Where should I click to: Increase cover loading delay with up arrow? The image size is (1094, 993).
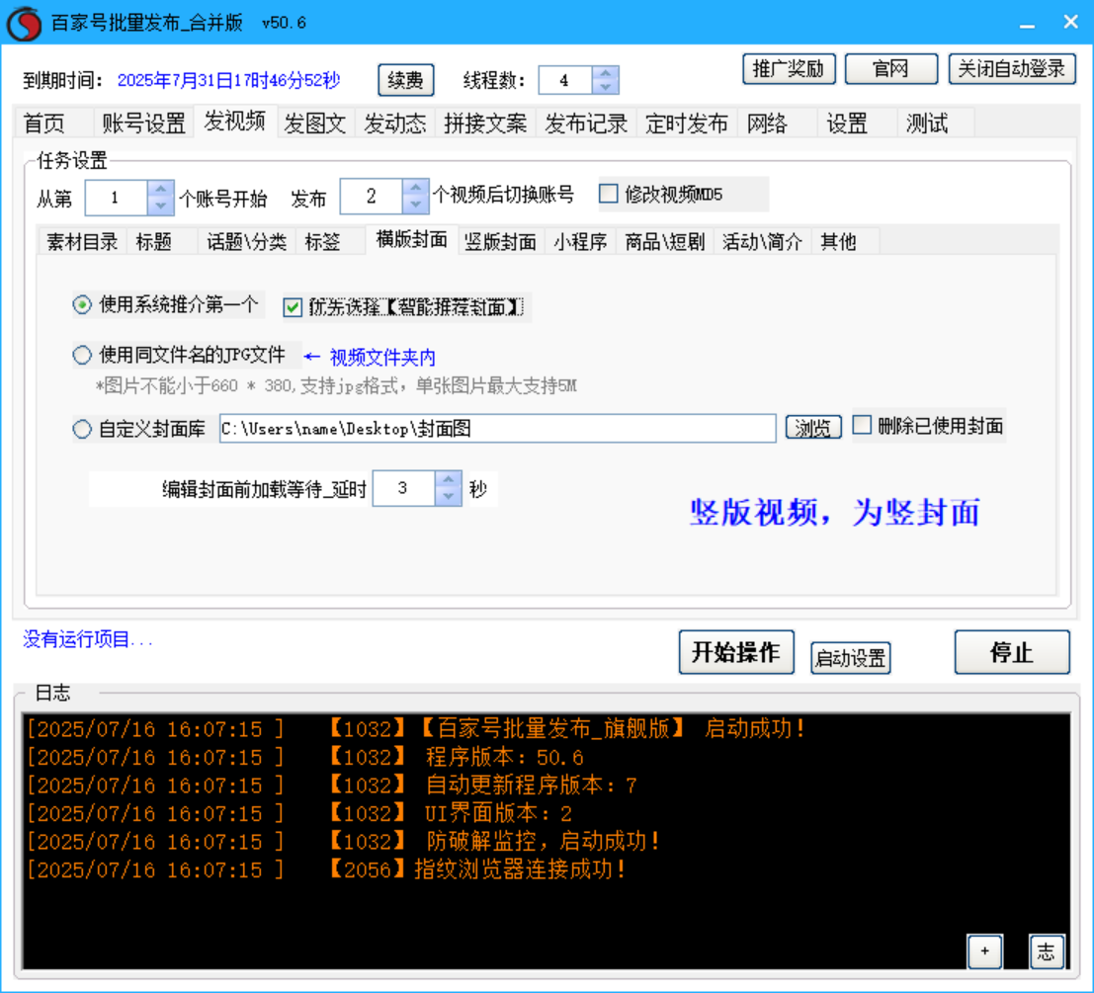click(x=448, y=480)
